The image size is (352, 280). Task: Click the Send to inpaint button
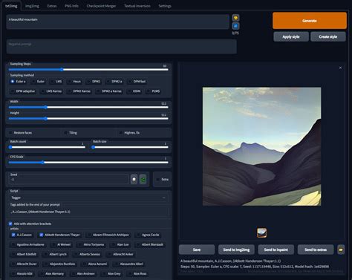[x=276, y=250]
